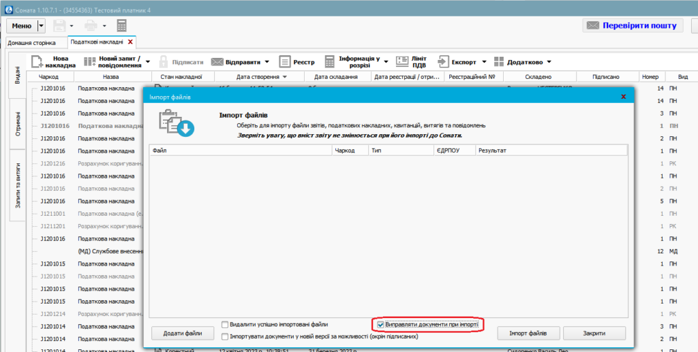
Task: Expand Новий запит / повідомлення dropdown
Action: (148, 62)
